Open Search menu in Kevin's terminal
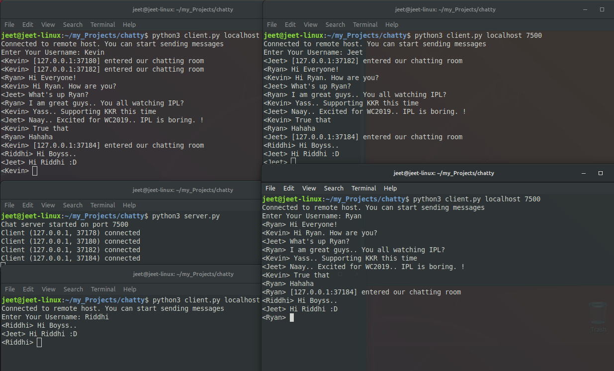The height and width of the screenshot is (371, 614). pos(73,24)
